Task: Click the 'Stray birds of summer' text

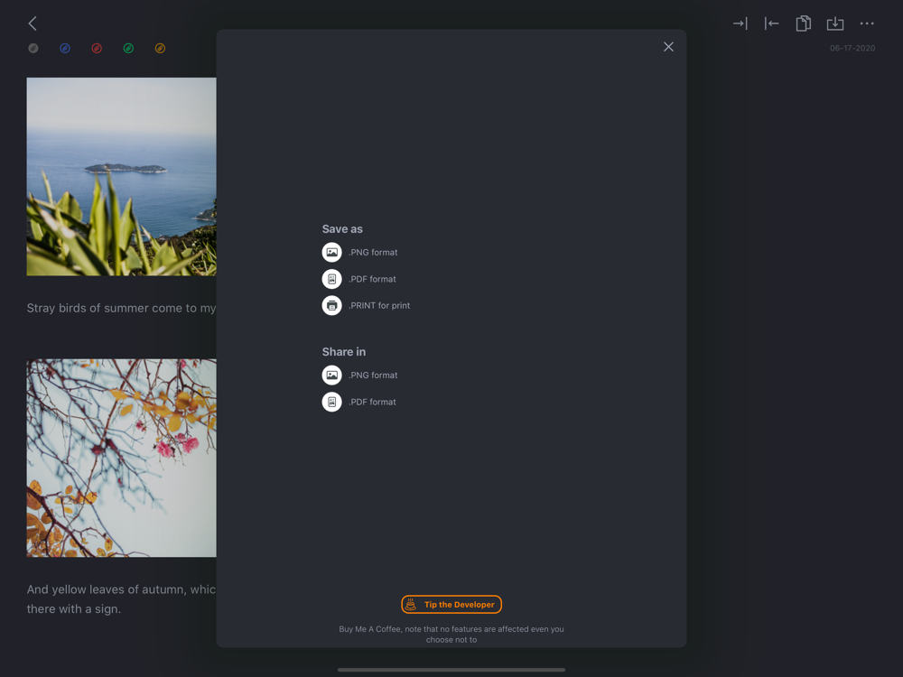Action: point(122,308)
